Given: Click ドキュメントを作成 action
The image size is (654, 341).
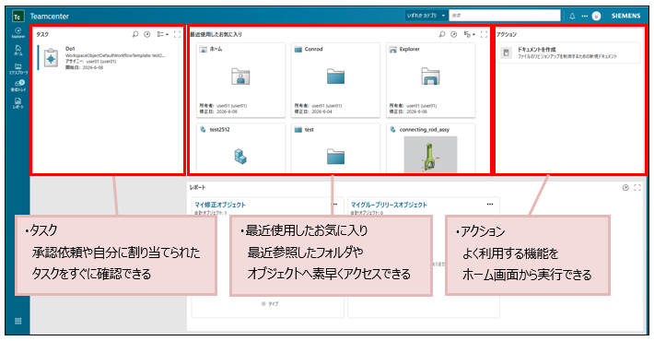Looking at the screenshot, I should [568, 53].
